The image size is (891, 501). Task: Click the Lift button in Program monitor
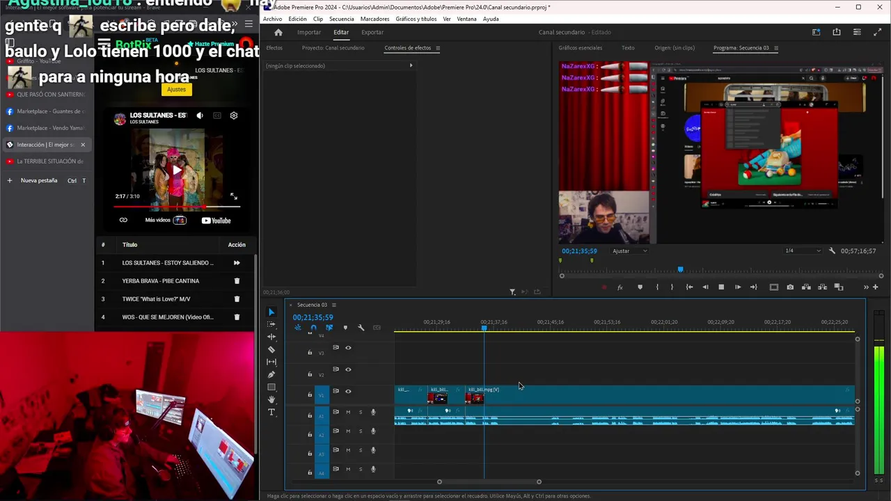point(806,287)
